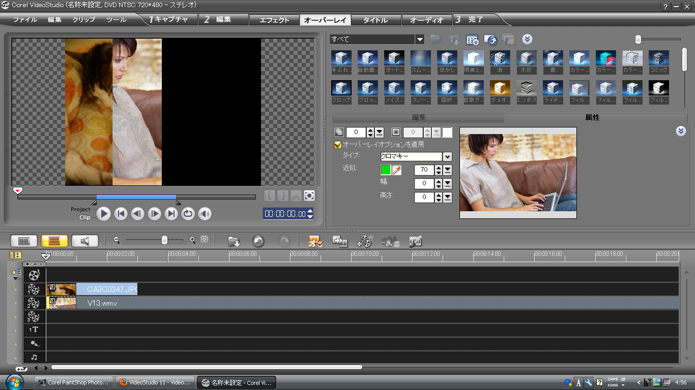Open the ツール menu
Image resolution: width=695 pixels, height=390 pixels.
(117, 20)
